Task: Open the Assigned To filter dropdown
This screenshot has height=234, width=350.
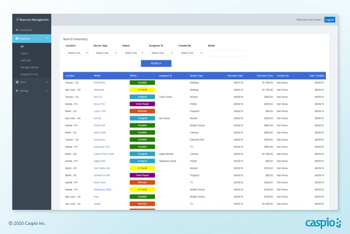Action: [x=161, y=53]
